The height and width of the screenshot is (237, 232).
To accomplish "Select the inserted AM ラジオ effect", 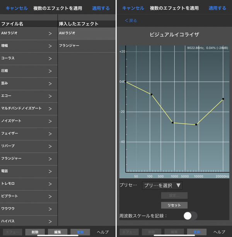I will coord(87,34).
